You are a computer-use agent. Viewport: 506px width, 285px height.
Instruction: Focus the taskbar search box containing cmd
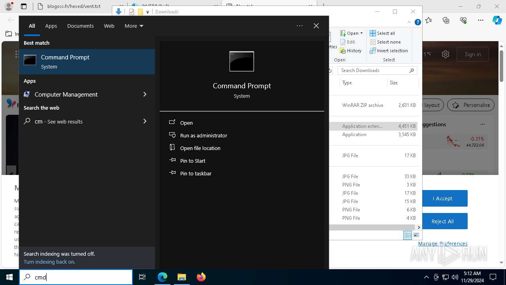pos(76,277)
